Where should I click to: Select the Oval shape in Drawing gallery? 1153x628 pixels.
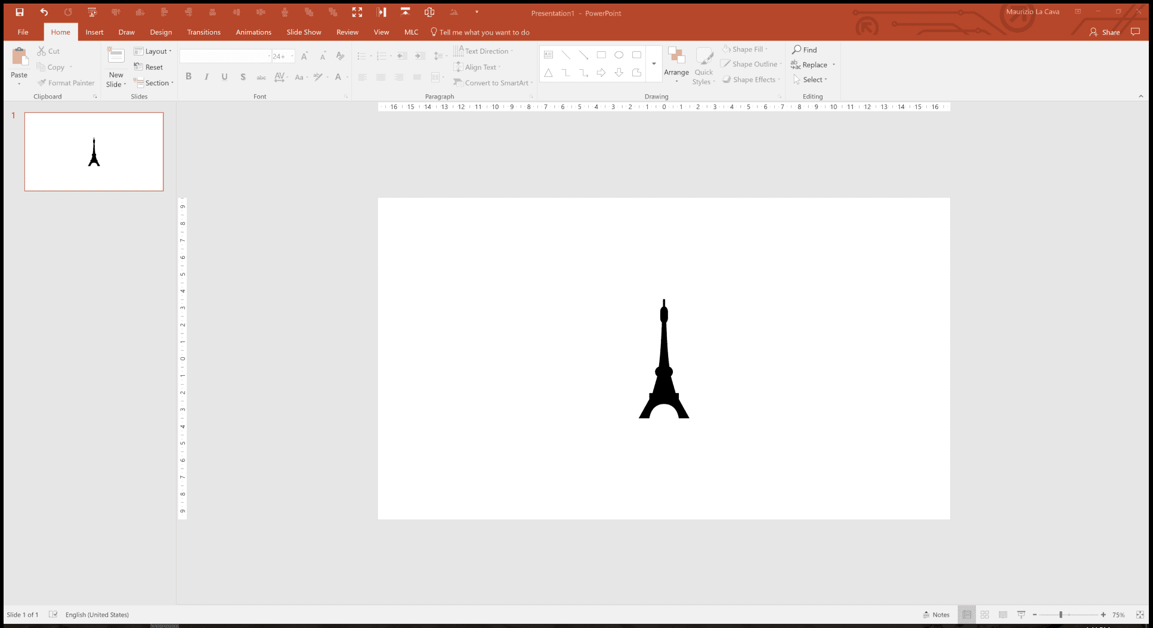[x=619, y=54]
